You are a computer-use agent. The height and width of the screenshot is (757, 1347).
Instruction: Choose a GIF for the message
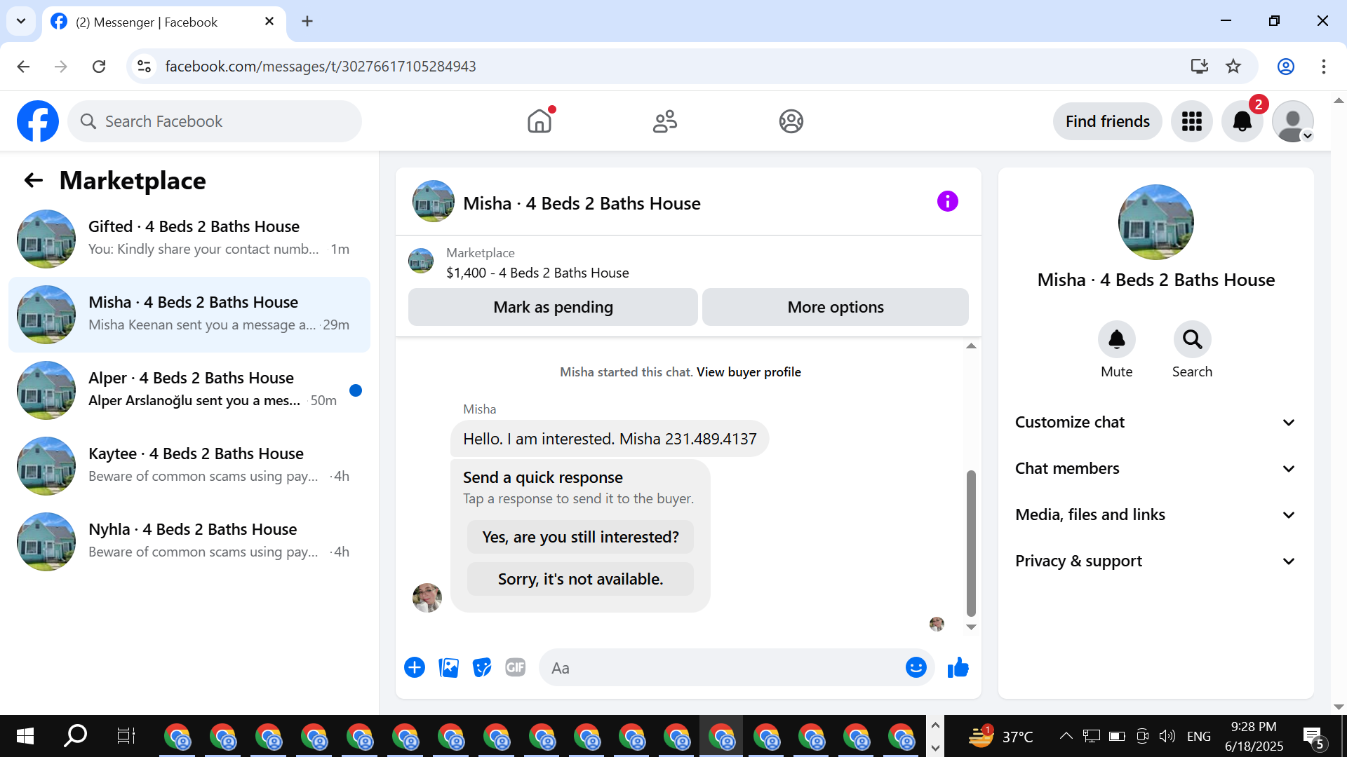coord(516,667)
